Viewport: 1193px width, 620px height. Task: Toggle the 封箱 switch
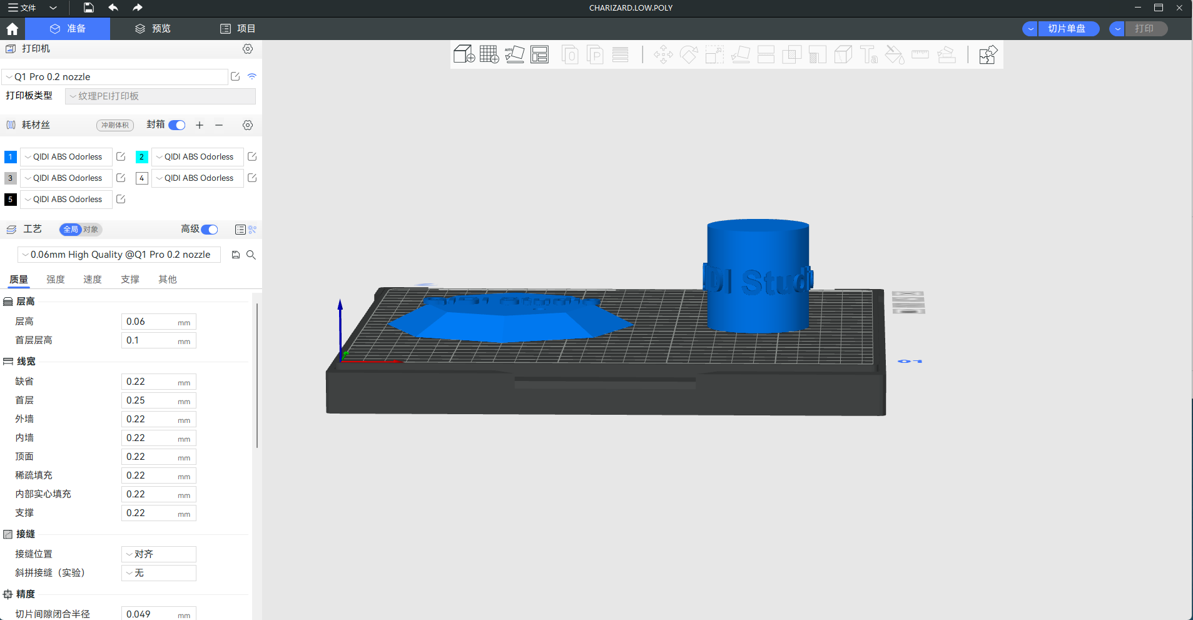[x=177, y=125]
